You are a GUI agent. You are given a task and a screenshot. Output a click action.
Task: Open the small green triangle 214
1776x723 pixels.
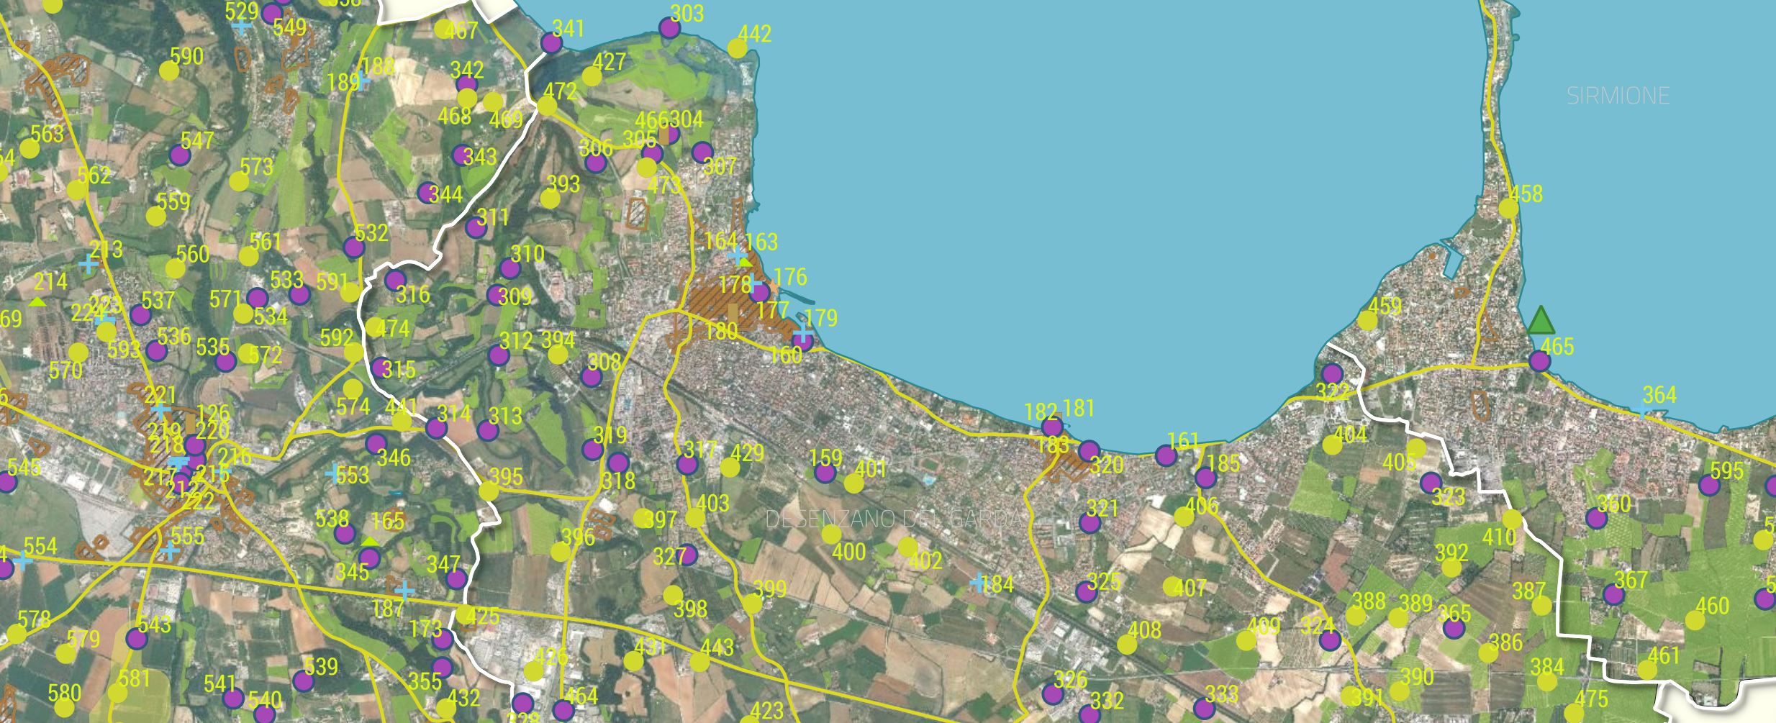[37, 302]
